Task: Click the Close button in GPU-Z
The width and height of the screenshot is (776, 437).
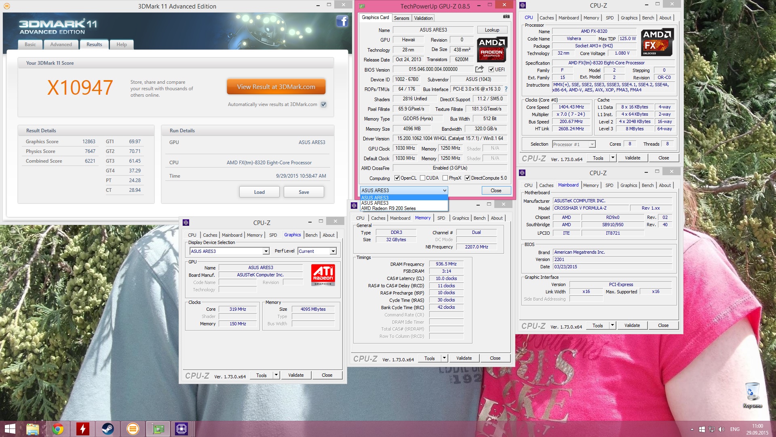Action: [x=496, y=191]
